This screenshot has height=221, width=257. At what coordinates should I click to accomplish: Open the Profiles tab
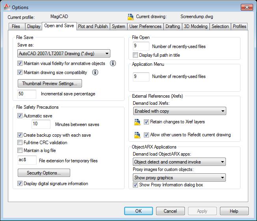[x=240, y=26]
